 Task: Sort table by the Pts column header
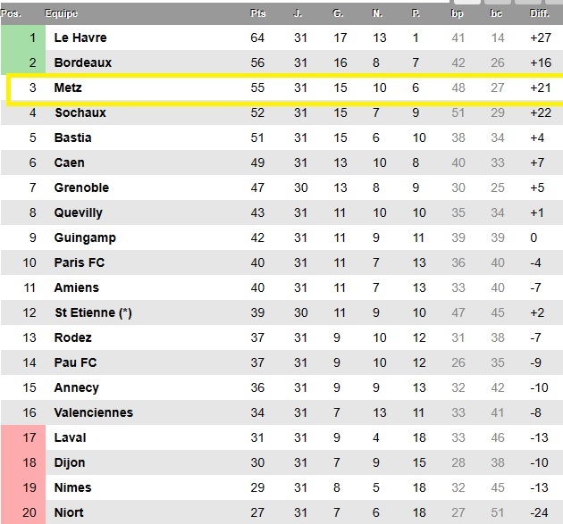(258, 13)
